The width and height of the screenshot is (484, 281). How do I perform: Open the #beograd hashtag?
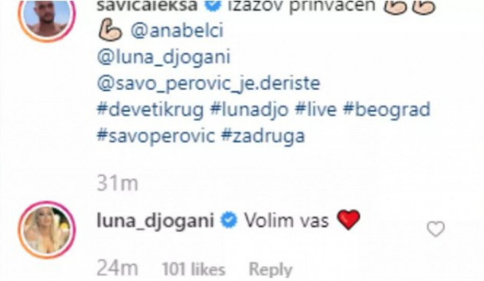click(x=387, y=110)
